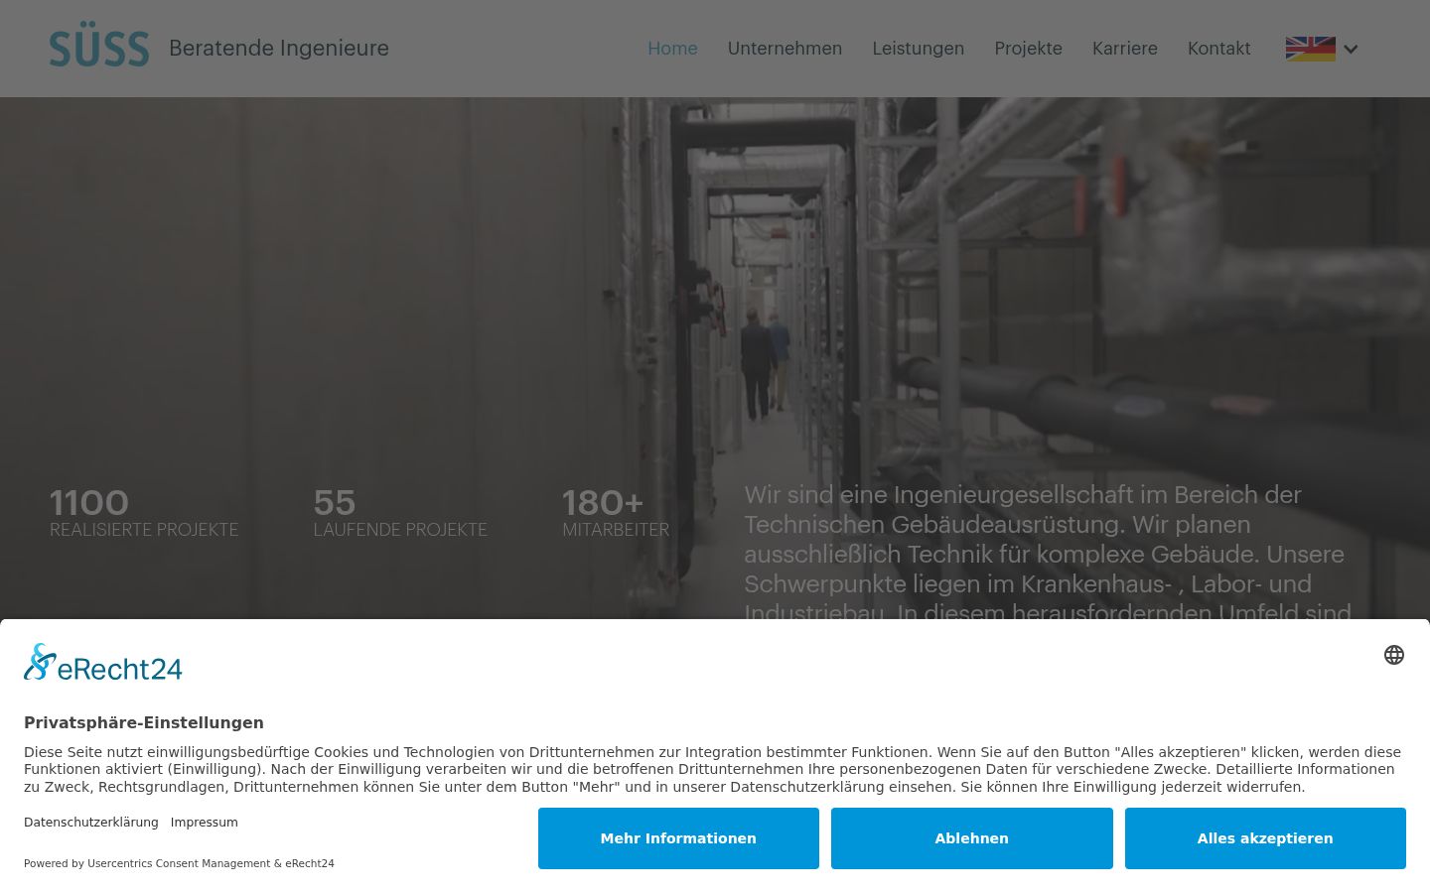Decline cookies with the Ablehnen button
This screenshot has width=1430, height=893.
971,838
